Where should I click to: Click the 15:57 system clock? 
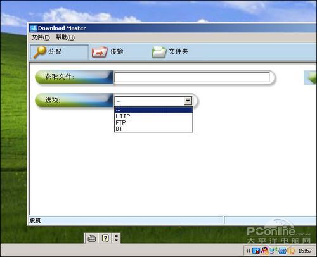coord(305,251)
